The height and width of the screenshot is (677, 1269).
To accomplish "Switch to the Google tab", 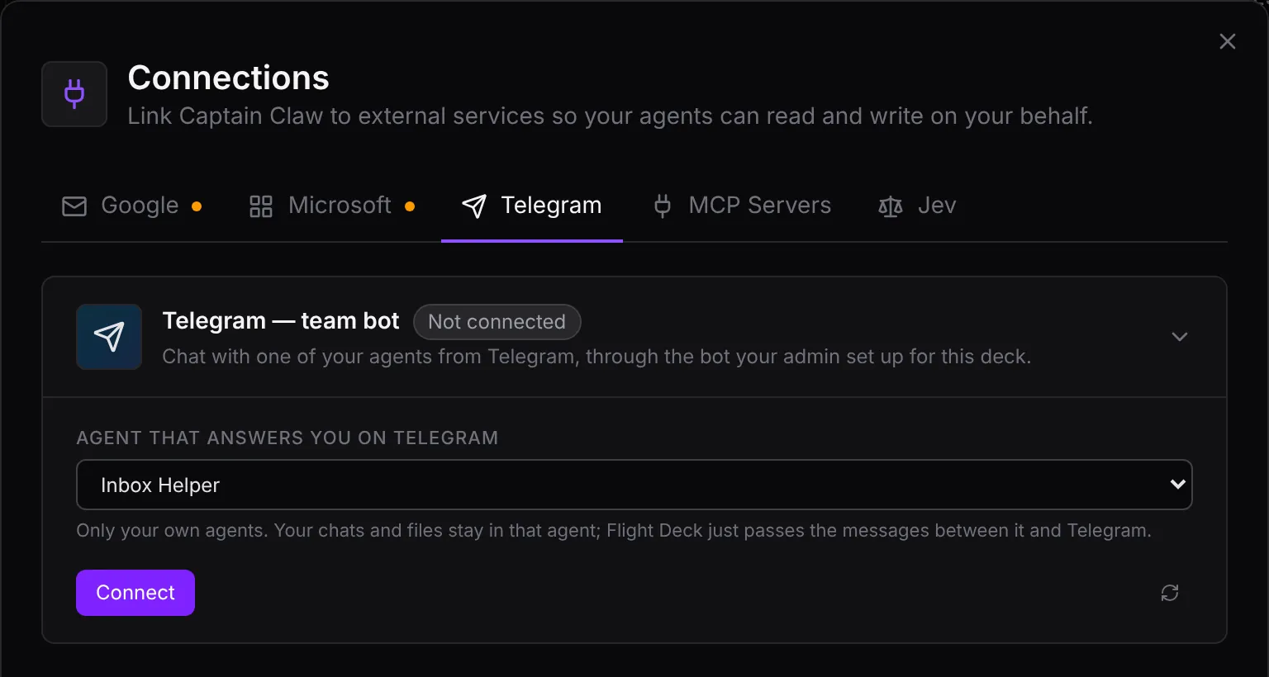I will point(132,206).
